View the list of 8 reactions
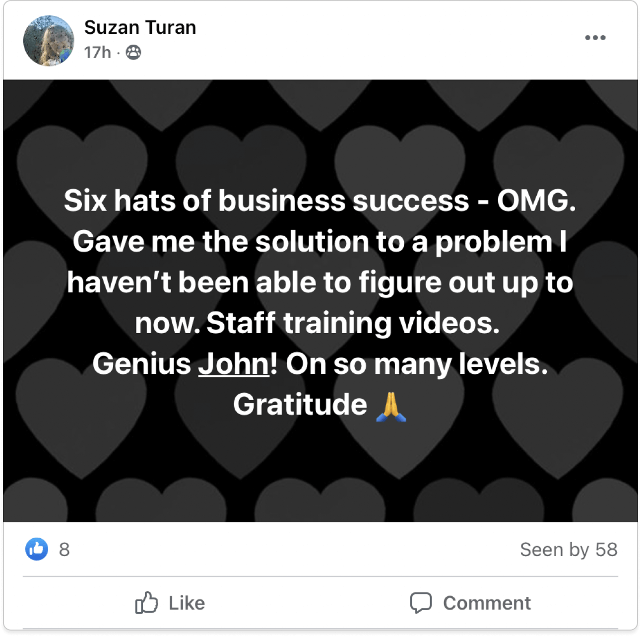641x637 pixels. click(64, 550)
